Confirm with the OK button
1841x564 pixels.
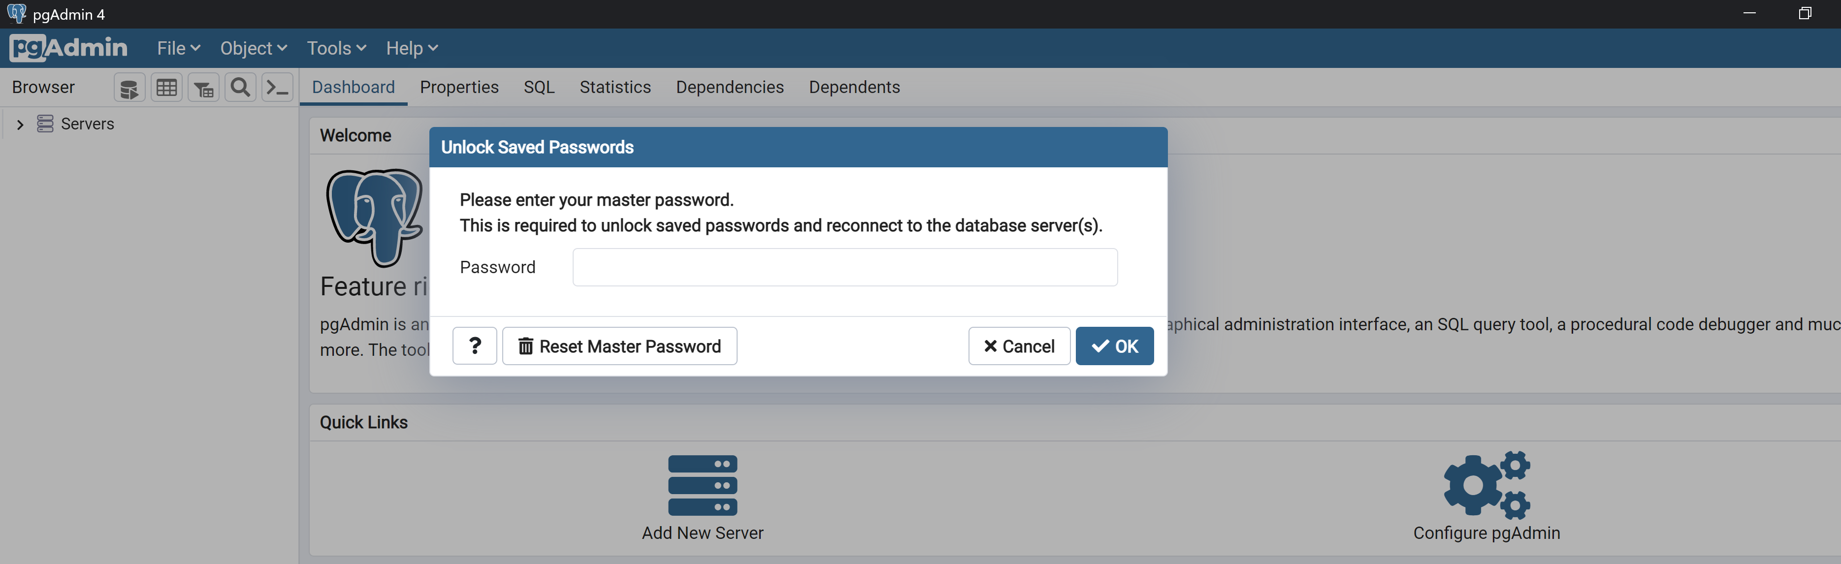(x=1114, y=346)
